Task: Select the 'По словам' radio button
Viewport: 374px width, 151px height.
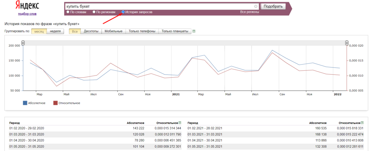Action: pyautogui.click(x=68, y=12)
